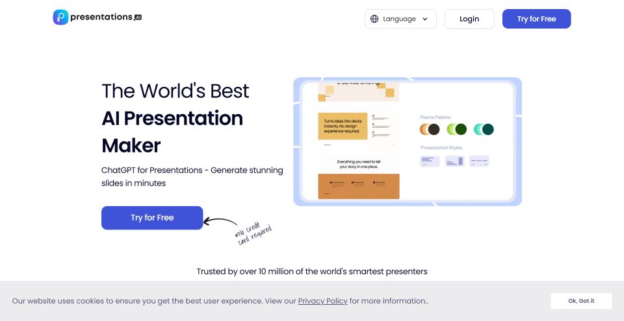Expand the Language dropdown chevron
624x321 pixels.
pos(424,19)
